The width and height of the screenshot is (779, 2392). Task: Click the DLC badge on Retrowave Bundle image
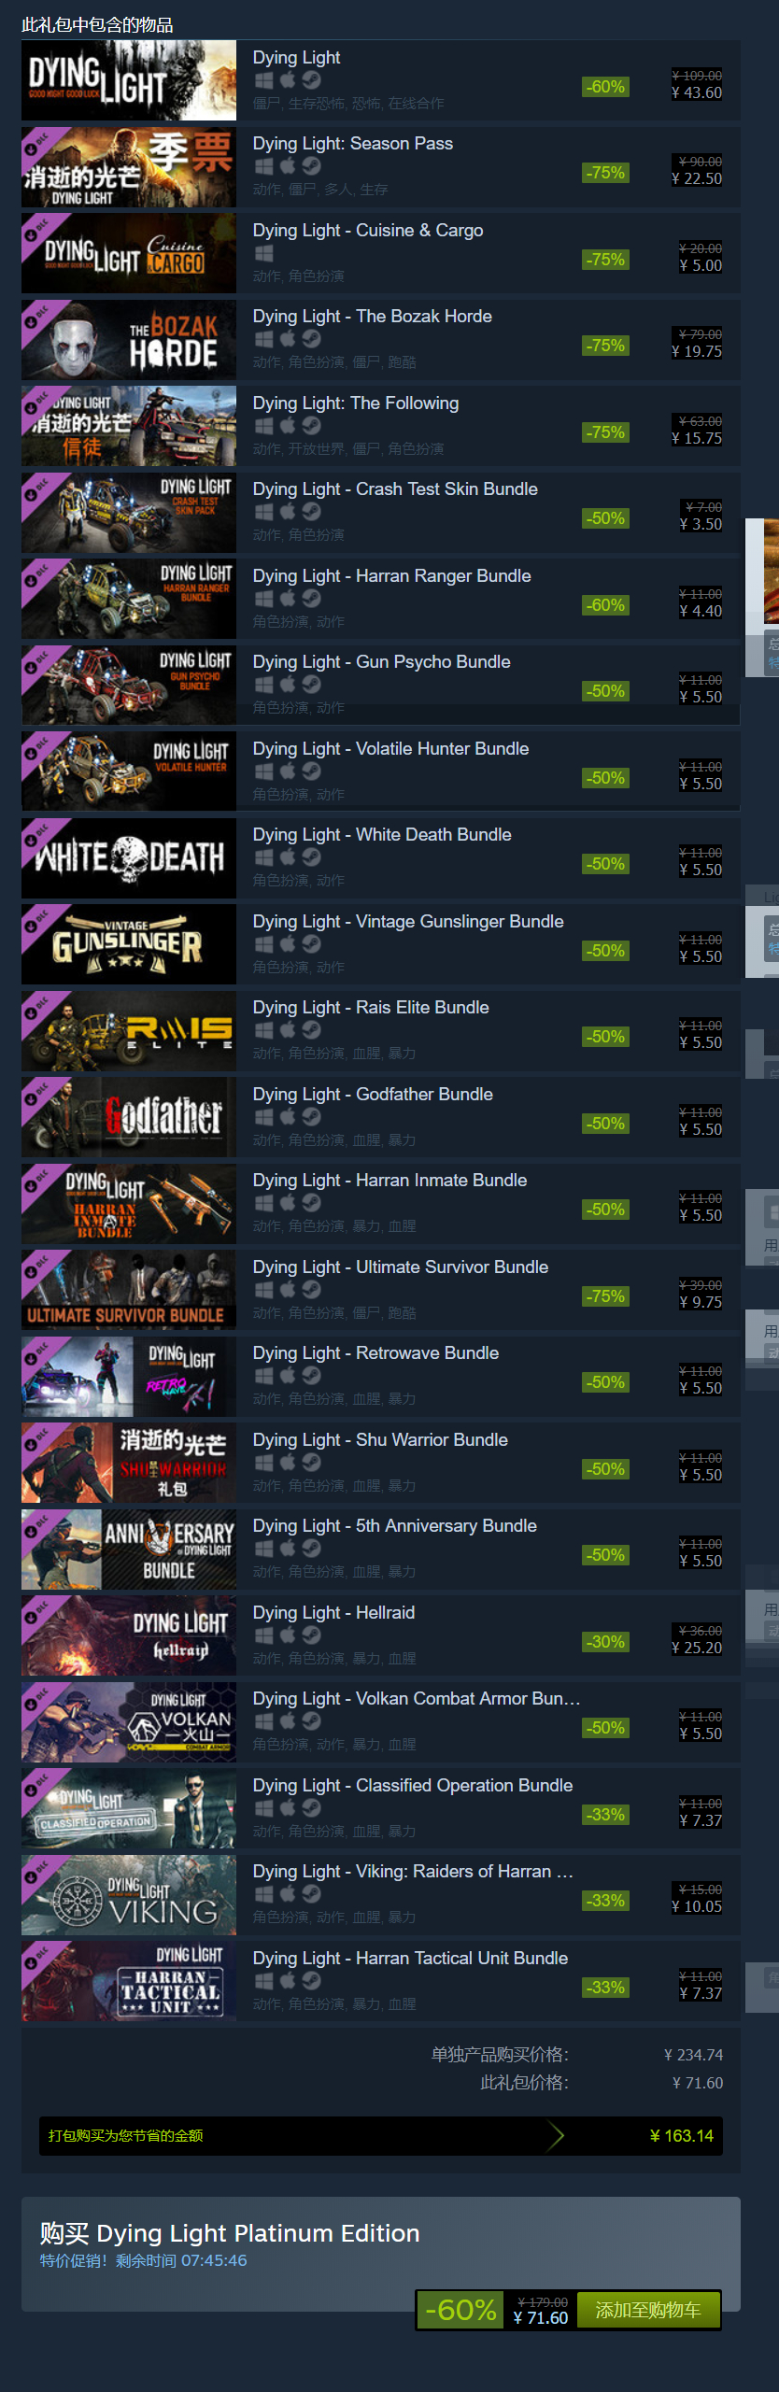pos(42,1354)
